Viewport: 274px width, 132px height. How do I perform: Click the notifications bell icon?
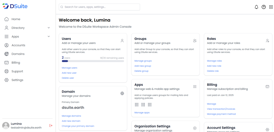(256, 7)
